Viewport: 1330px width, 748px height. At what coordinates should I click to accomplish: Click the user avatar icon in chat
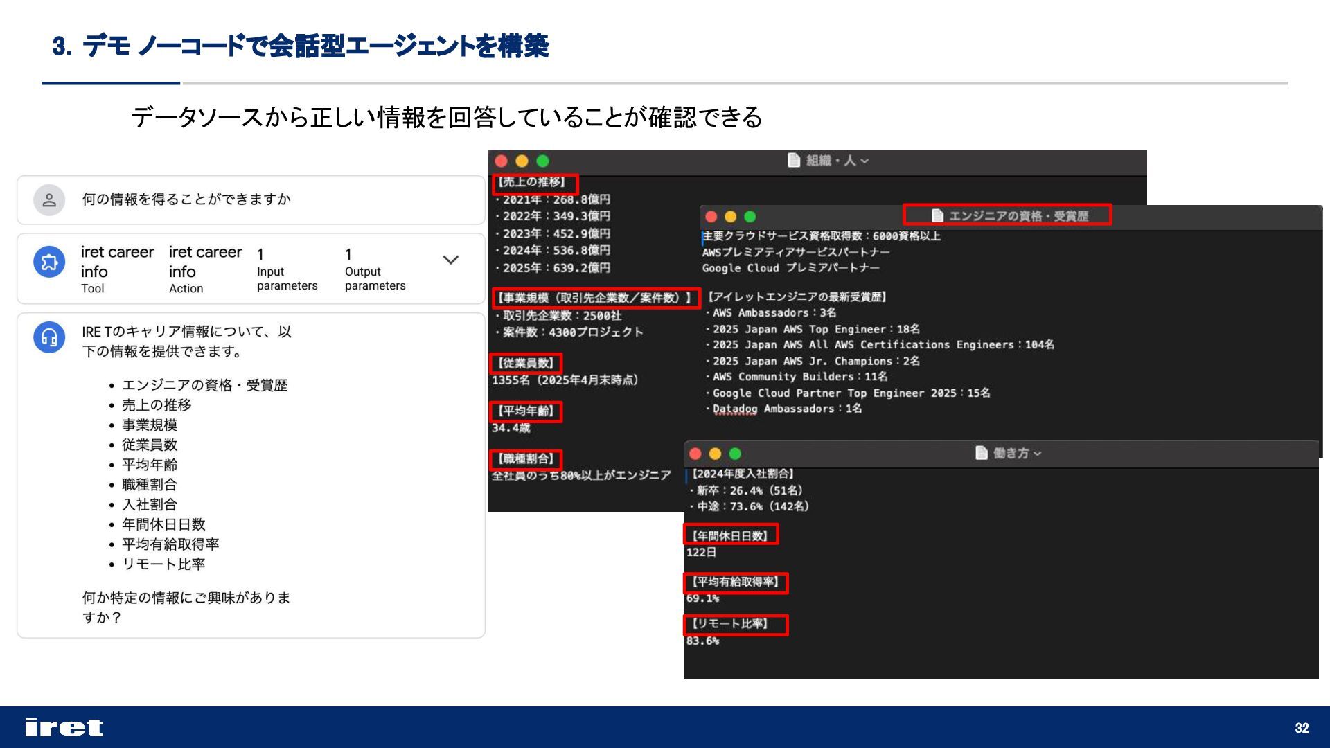(x=49, y=200)
